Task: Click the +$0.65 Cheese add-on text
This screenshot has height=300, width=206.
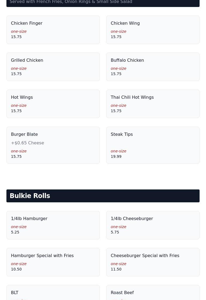Action: [x=28, y=143]
